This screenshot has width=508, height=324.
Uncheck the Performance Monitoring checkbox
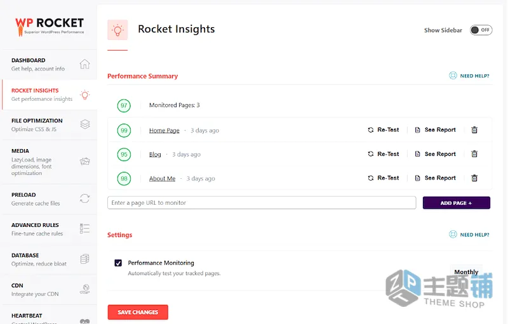pyautogui.click(x=118, y=263)
